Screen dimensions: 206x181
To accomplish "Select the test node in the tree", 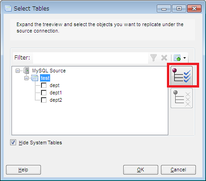I will click(45, 78).
